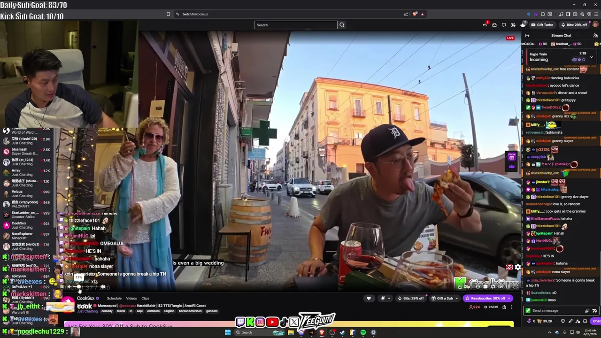Open the Windows Start menu
Screen dimensions: 601x338
(x=228, y=332)
